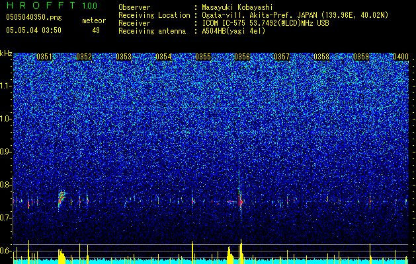The height and width of the screenshot is (264, 416).
Task: Click the strong vertical echo at 0356
Action: point(240,201)
